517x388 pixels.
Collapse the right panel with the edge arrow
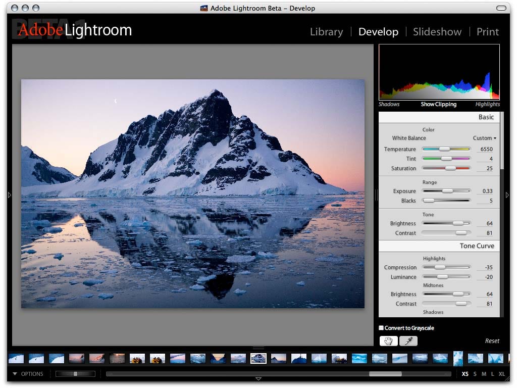point(507,195)
